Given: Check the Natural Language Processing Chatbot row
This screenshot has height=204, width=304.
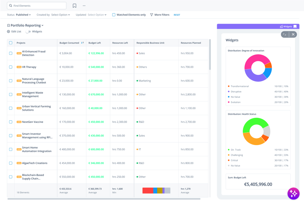Looking at the screenshot, I should click(x=11, y=81).
